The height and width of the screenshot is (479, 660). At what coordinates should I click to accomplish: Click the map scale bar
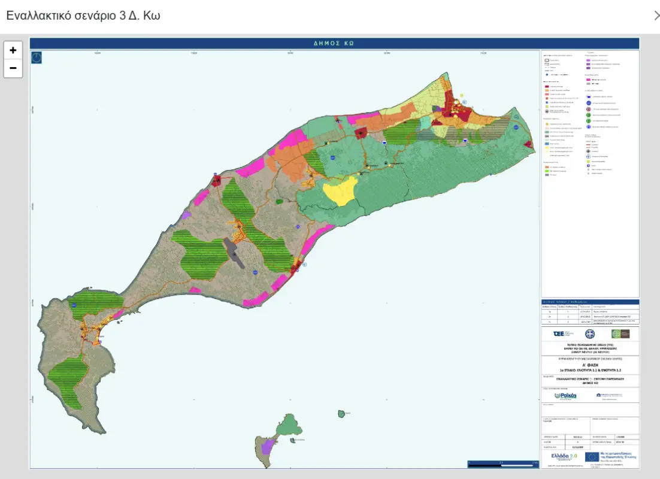pos(503,464)
